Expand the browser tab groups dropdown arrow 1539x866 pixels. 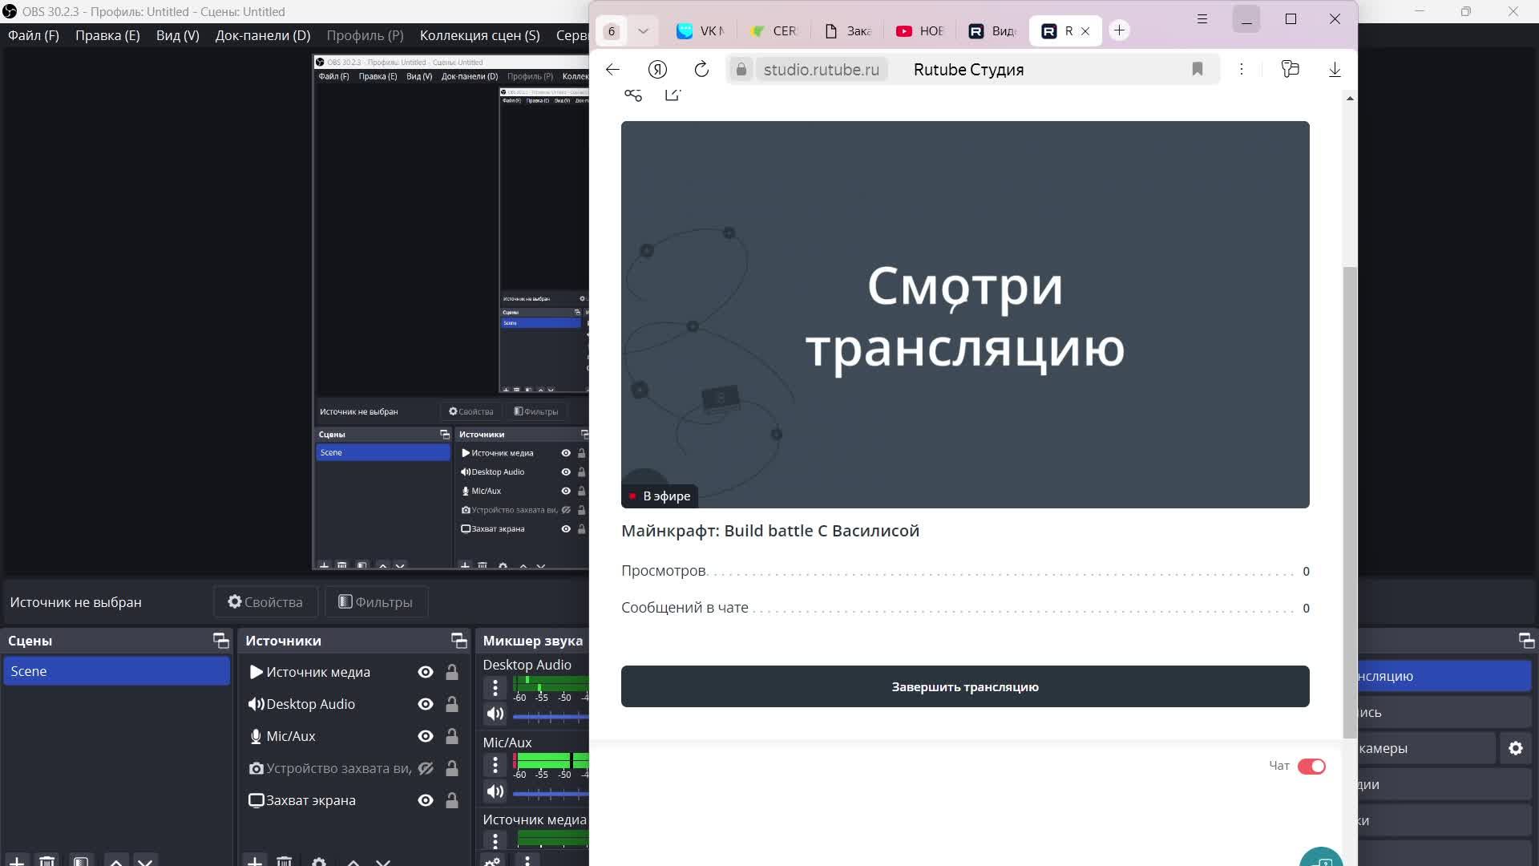(643, 31)
